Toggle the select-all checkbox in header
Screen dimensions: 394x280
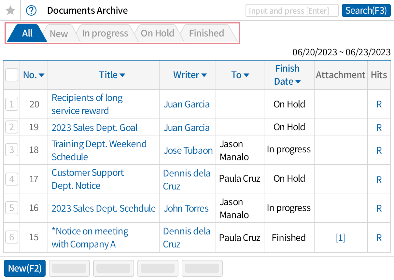pyautogui.click(x=11, y=75)
